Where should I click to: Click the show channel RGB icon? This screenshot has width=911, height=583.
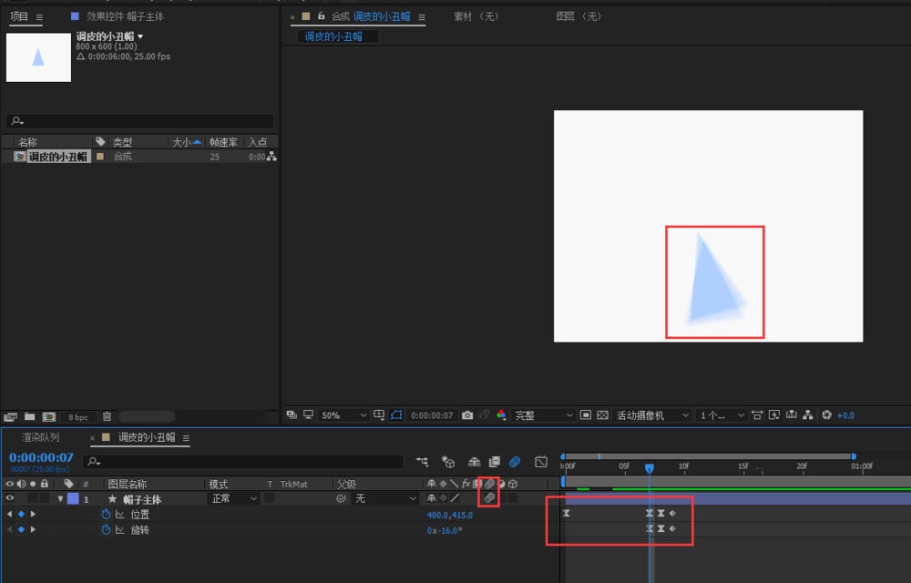click(x=501, y=415)
